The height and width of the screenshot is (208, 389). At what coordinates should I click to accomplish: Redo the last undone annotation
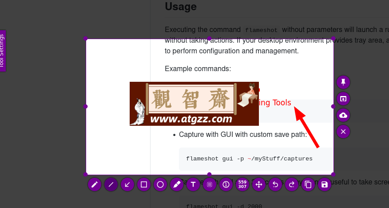(292, 184)
